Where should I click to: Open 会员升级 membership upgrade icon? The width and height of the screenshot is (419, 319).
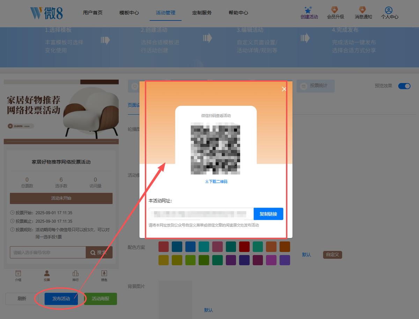335,10
